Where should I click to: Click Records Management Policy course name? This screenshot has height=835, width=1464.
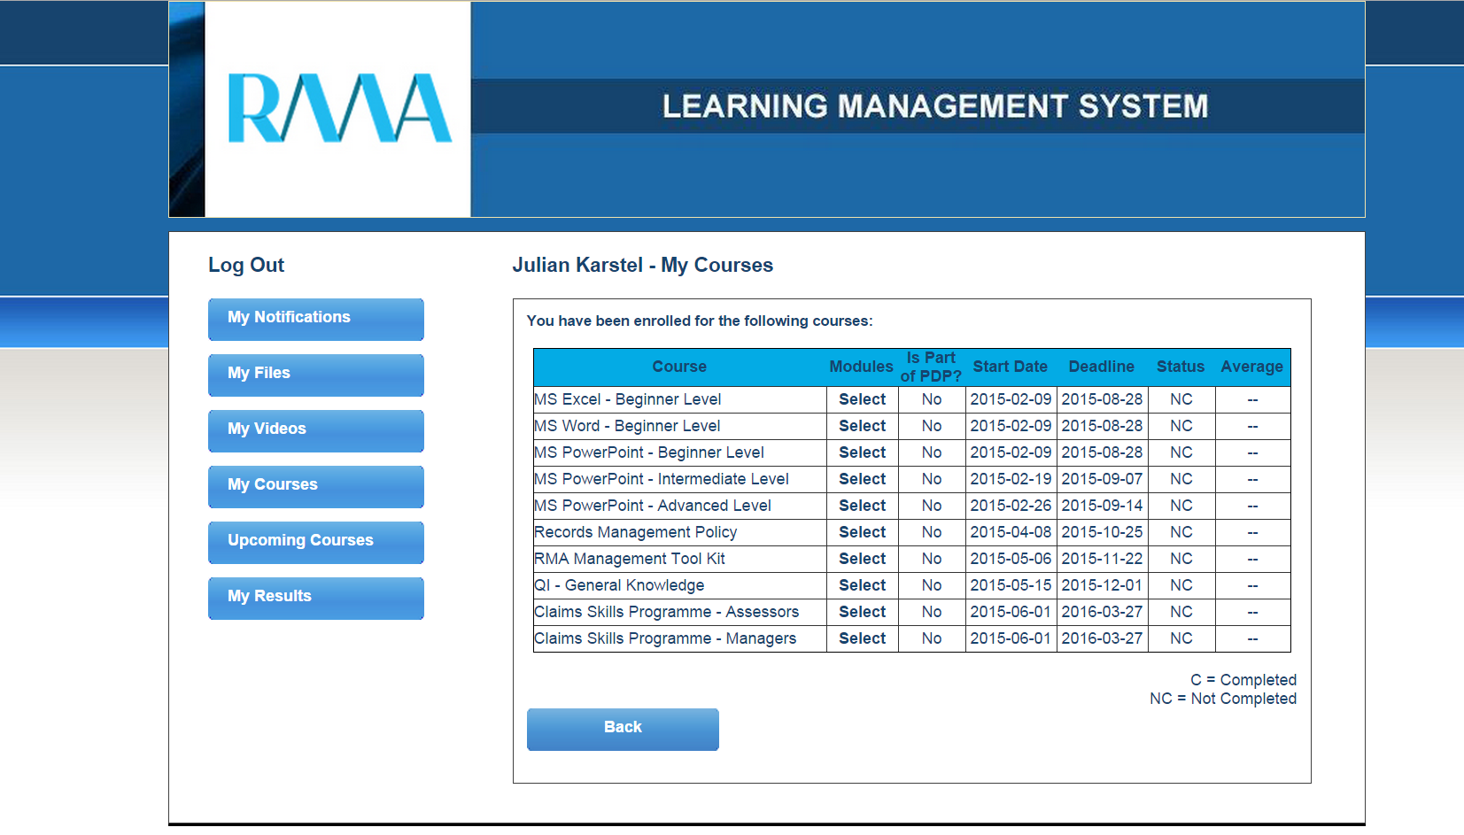point(636,532)
